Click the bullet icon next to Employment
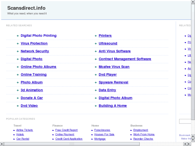This screenshot has width=195, height=146. point(131,130)
